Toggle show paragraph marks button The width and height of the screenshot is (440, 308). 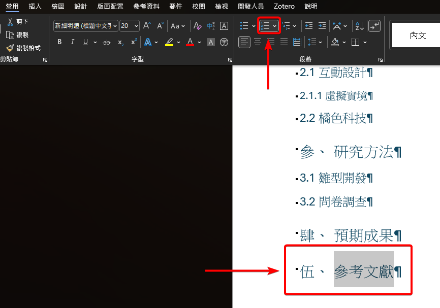pyautogui.click(x=374, y=26)
